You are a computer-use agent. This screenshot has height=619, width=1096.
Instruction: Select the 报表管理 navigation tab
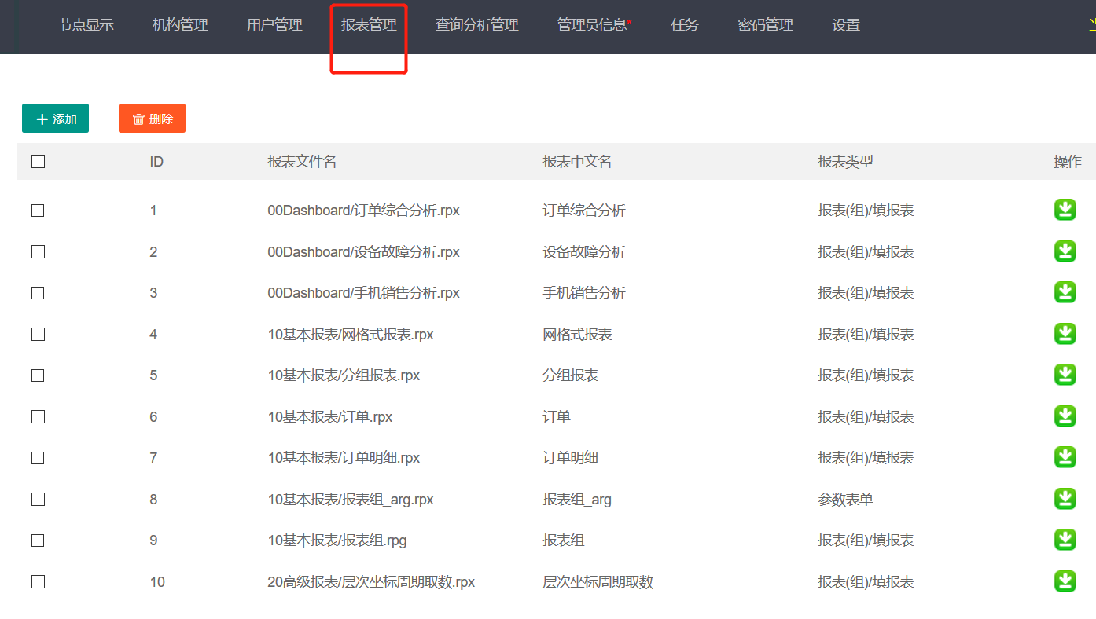pyautogui.click(x=369, y=25)
